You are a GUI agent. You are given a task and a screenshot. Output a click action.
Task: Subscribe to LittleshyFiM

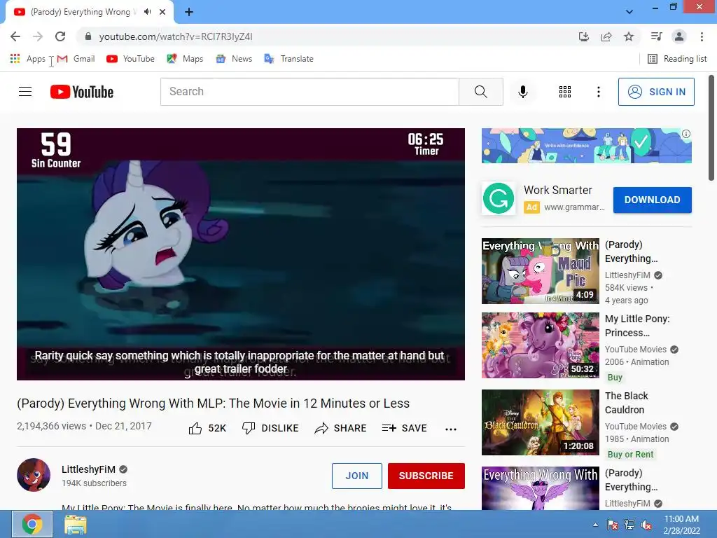[x=426, y=476]
